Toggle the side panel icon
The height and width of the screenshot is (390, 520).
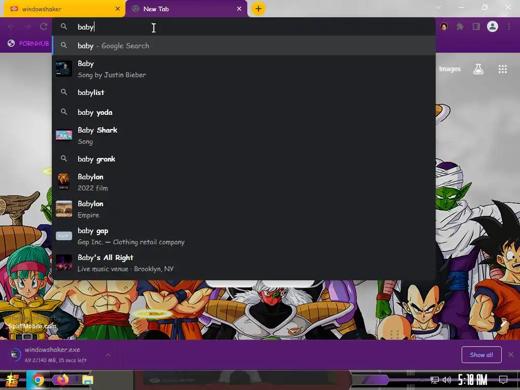(476, 26)
